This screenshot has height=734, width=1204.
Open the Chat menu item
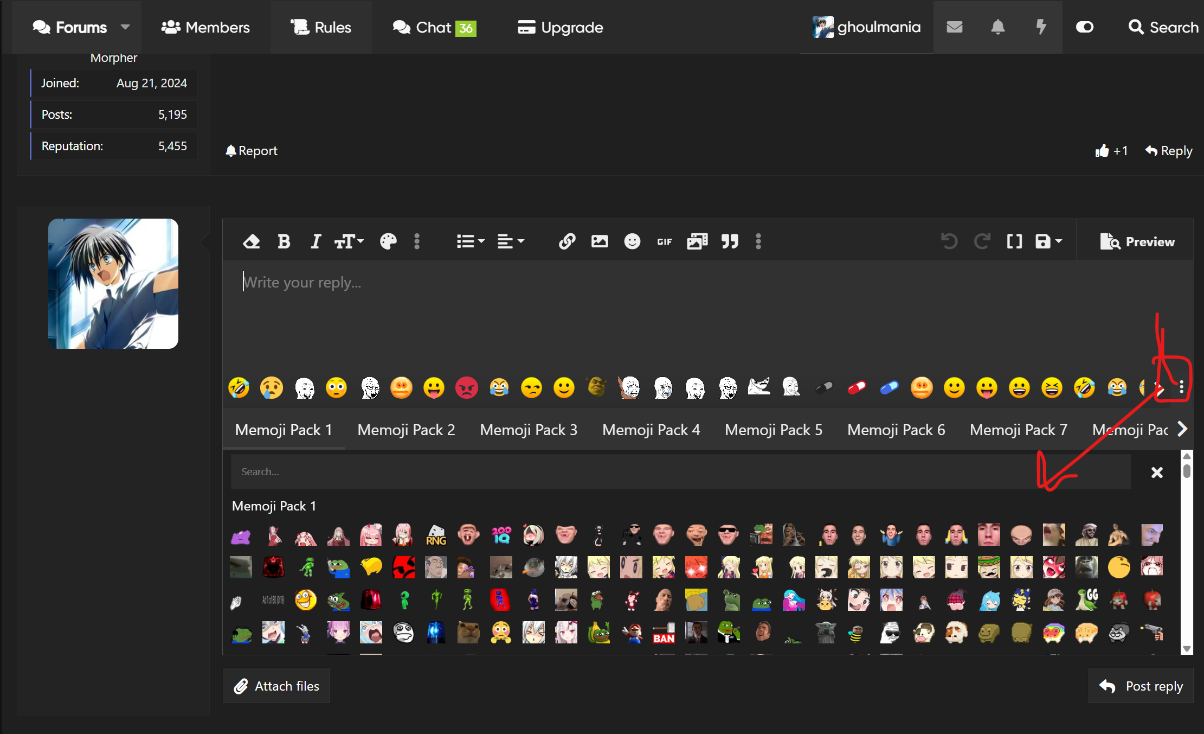point(434,27)
